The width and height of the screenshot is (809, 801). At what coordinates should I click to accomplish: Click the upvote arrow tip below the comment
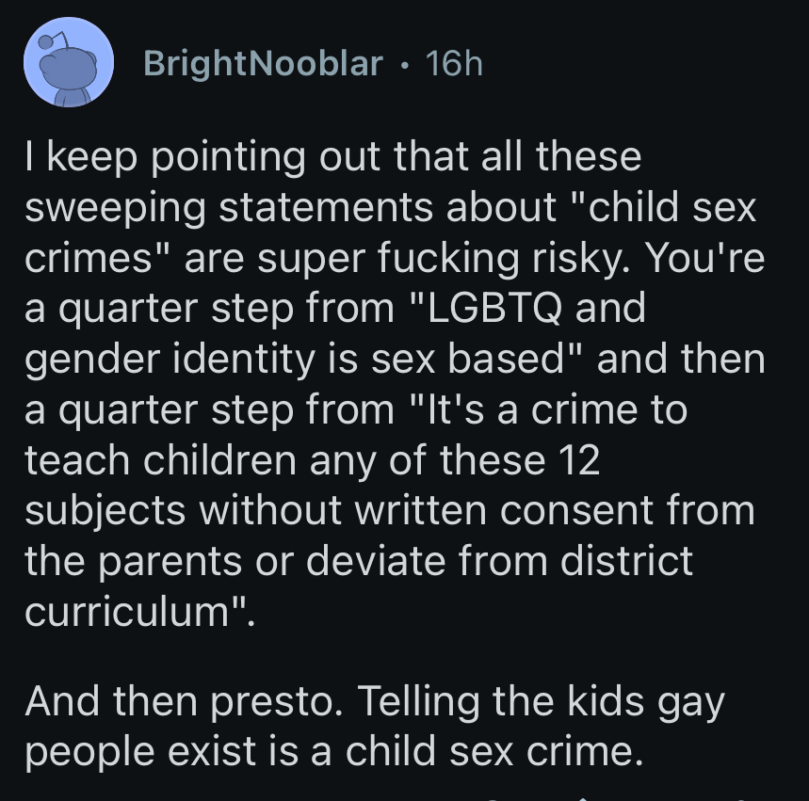pos(583,798)
